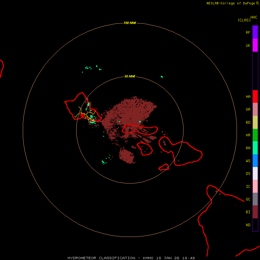This screenshot has height=260, width=260.
Task: Click the Maui island outline
Action: click(180, 151)
